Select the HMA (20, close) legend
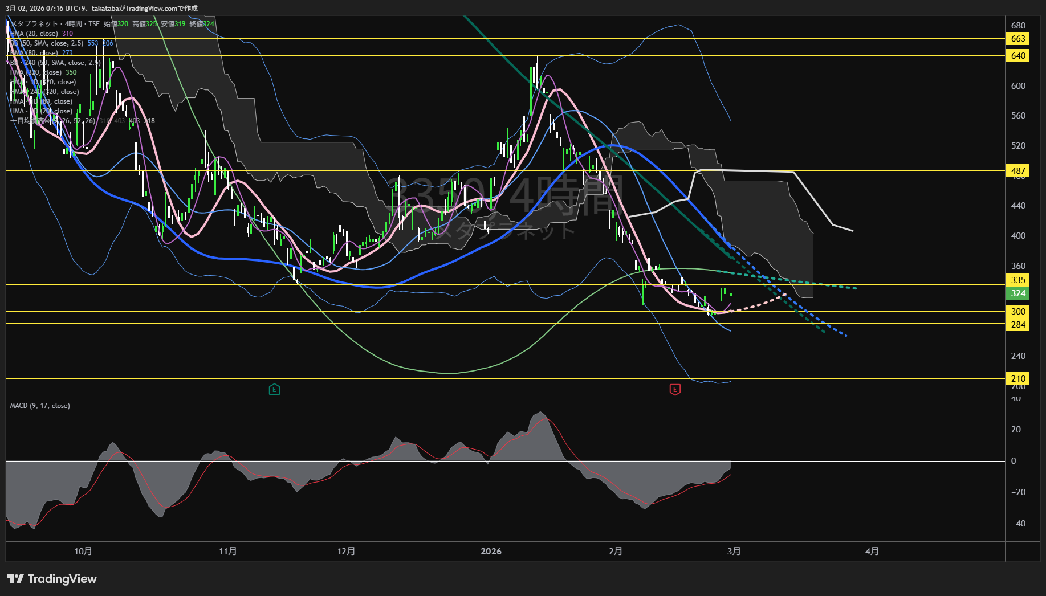The height and width of the screenshot is (596, 1046). pos(34,34)
